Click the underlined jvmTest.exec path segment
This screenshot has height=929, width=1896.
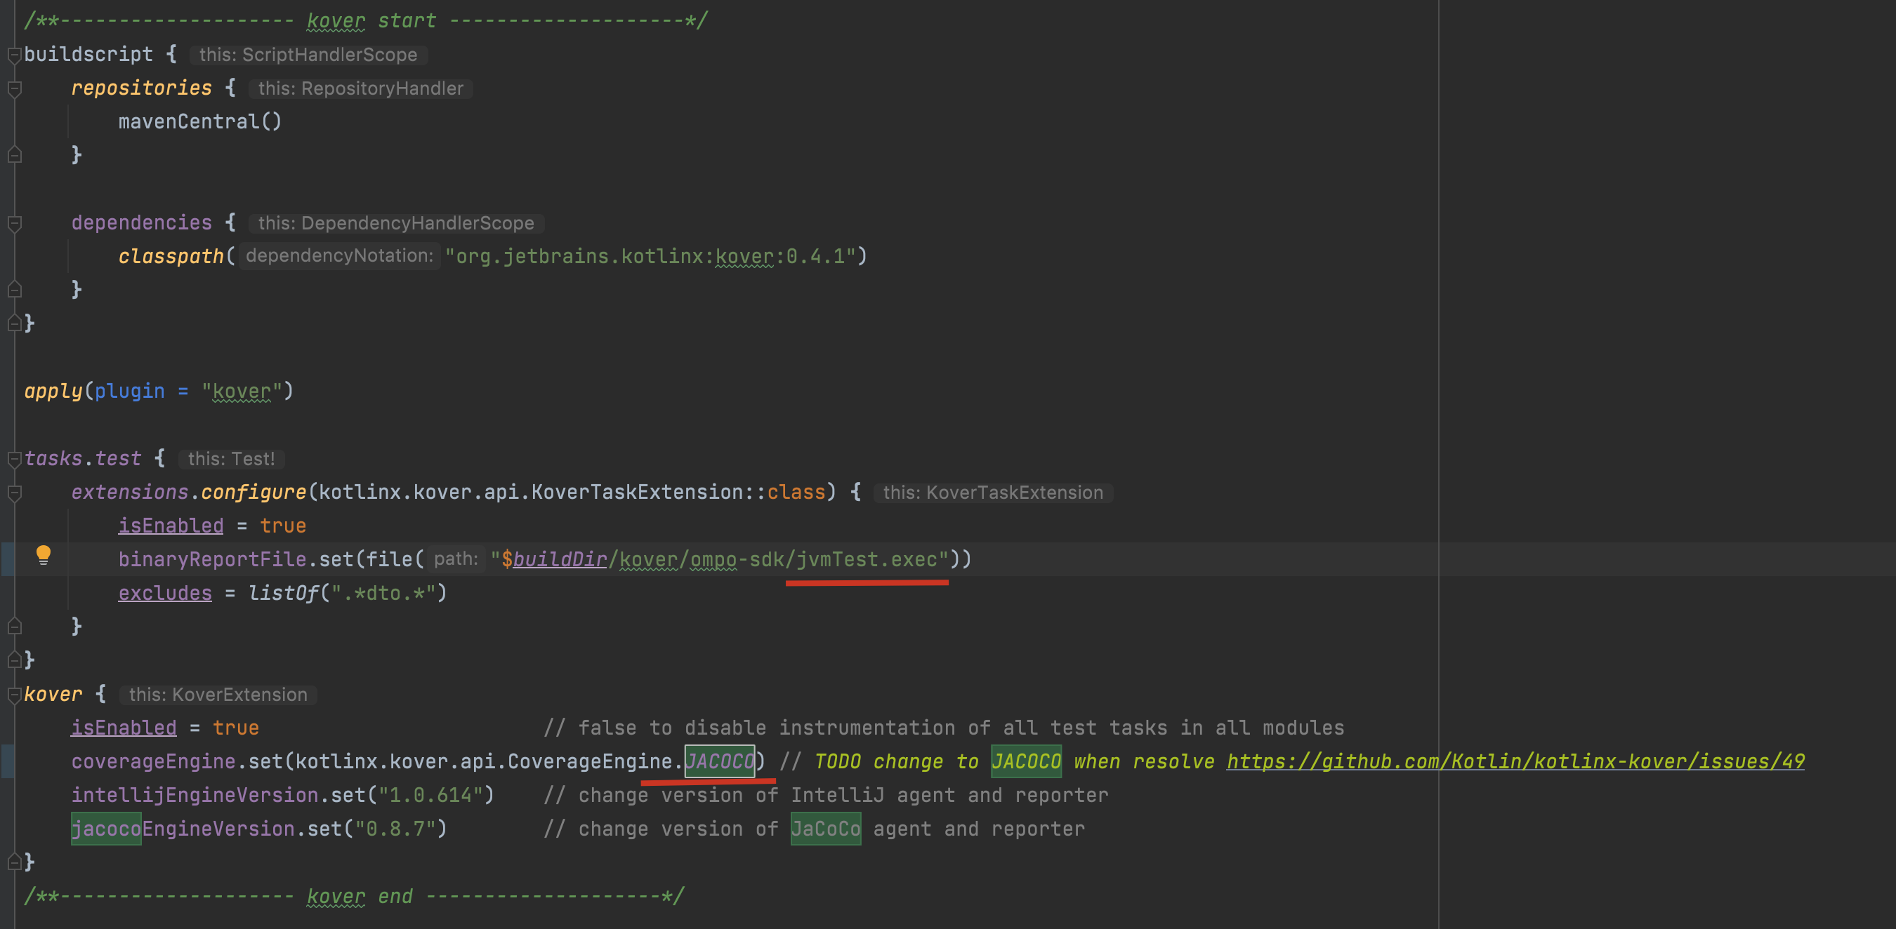pyautogui.click(x=867, y=559)
